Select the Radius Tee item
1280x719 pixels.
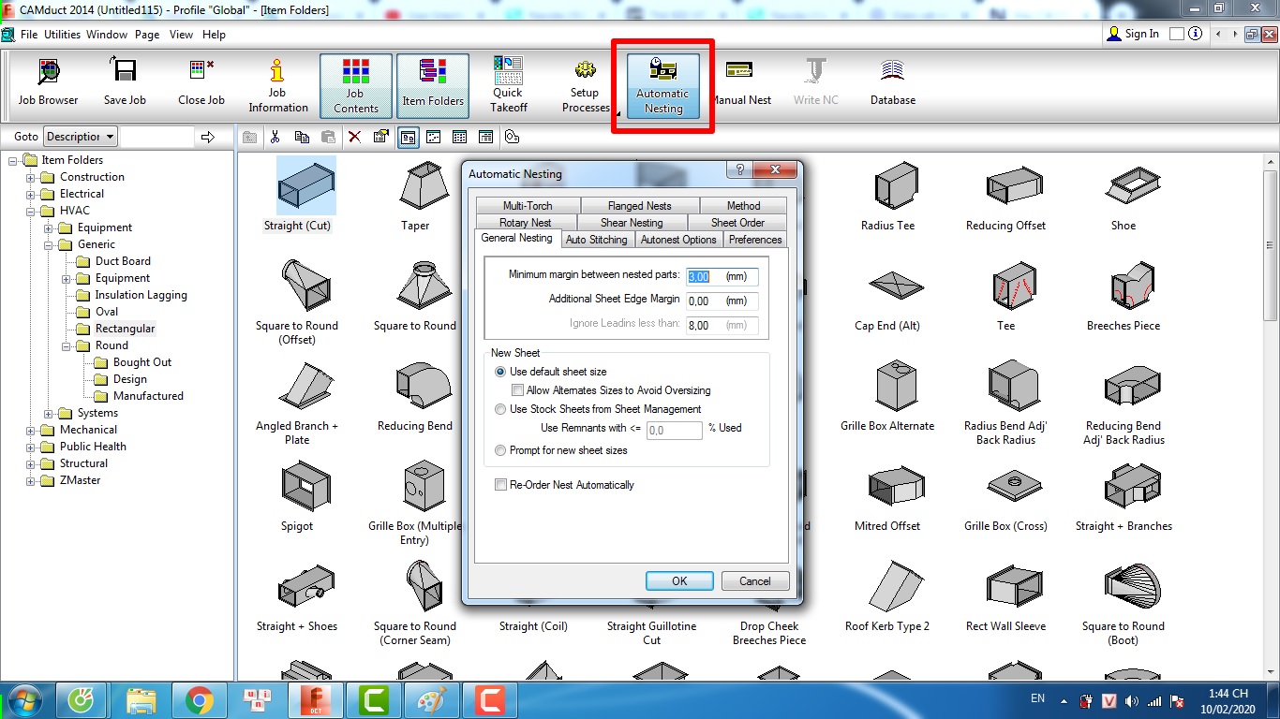pyautogui.click(x=887, y=195)
